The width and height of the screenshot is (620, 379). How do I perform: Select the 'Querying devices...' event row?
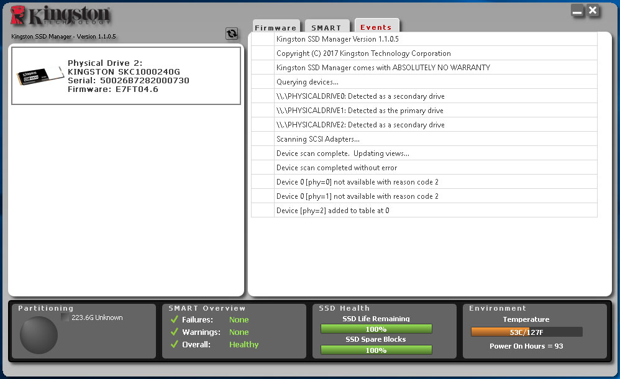tap(424, 81)
